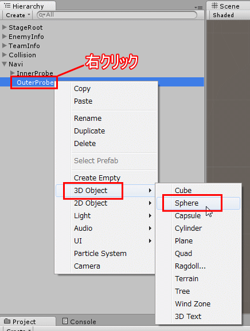Click the Scene tab grid icon
The width and height of the screenshot is (250, 331).
[x=214, y=6]
